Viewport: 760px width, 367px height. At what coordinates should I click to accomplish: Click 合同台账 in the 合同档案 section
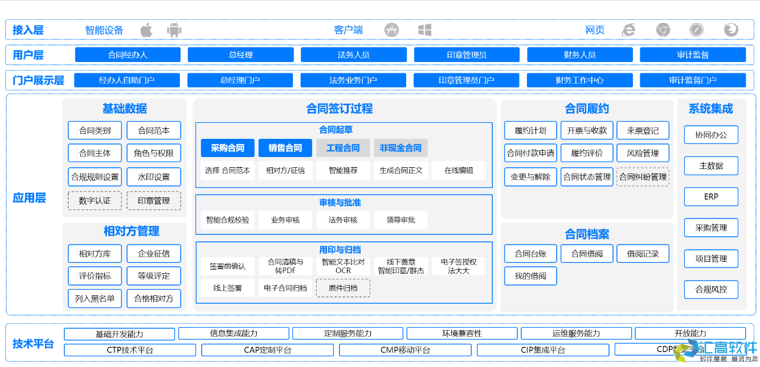click(x=530, y=253)
